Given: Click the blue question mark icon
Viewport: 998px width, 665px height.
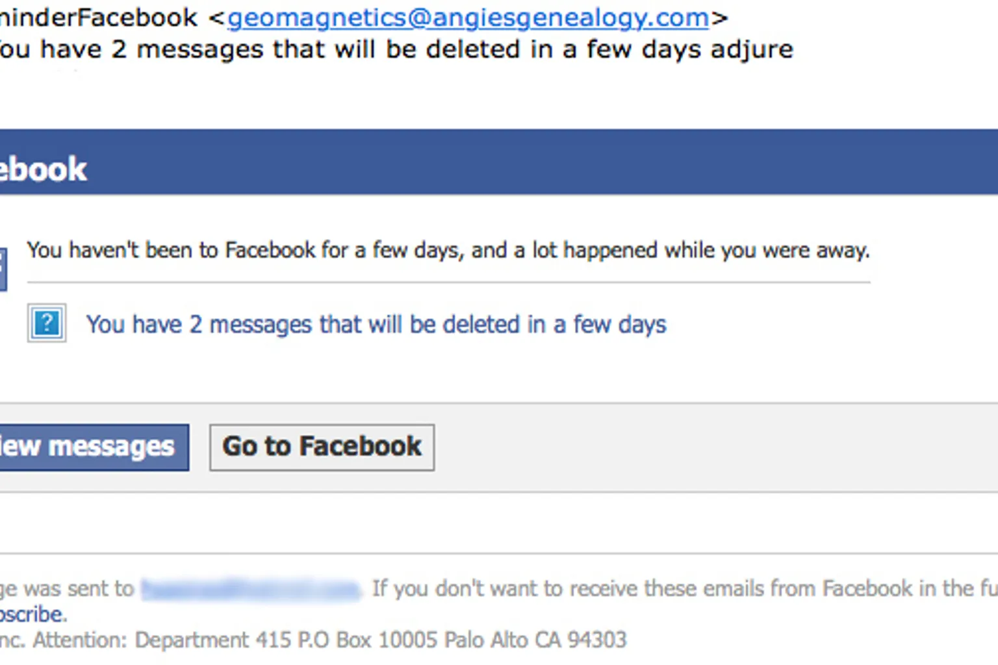Looking at the screenshot, I should click(47, 323).
